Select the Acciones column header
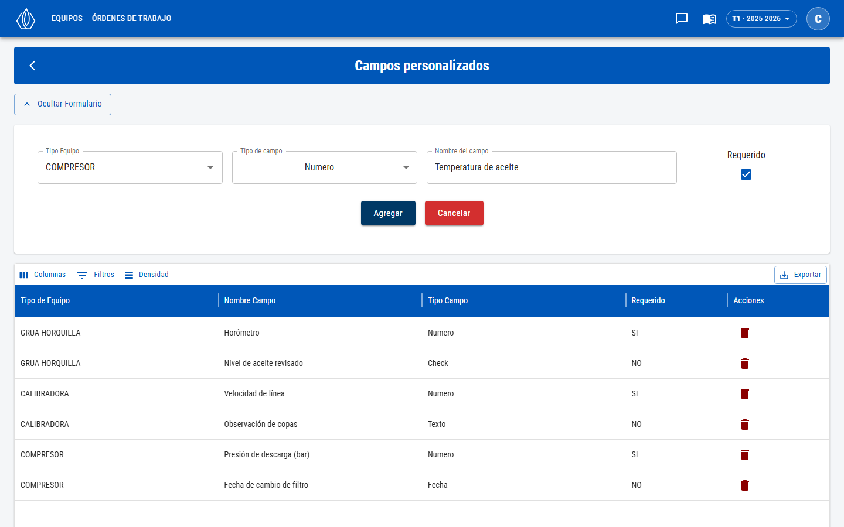This screenshot has height=527, width=844. 778,300
